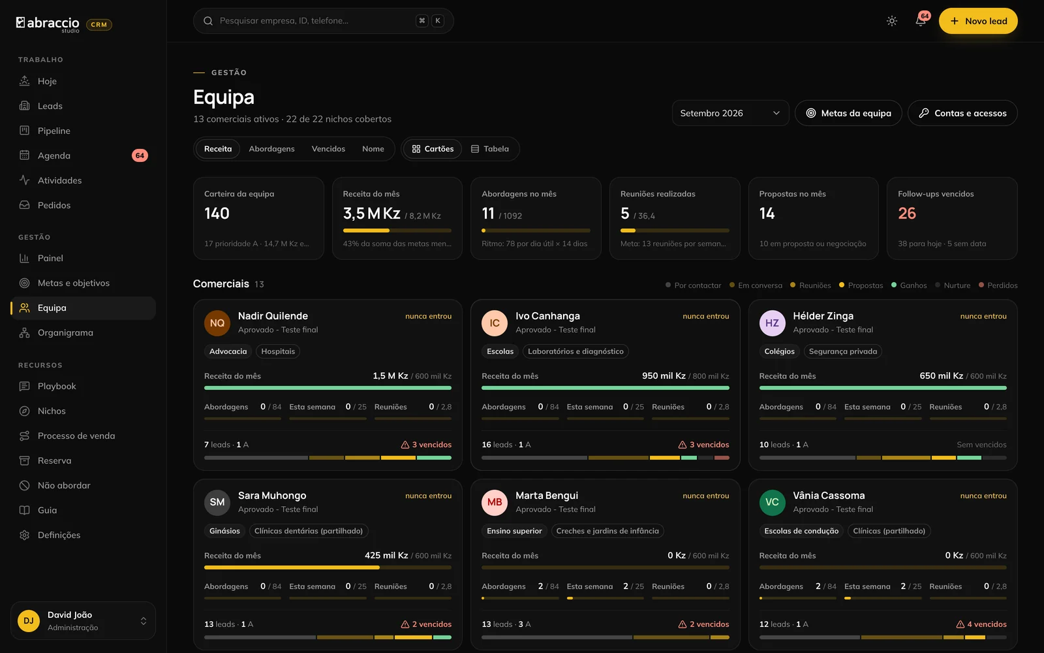
Task: Open Contas e acessos
Action: pos(962,113)
